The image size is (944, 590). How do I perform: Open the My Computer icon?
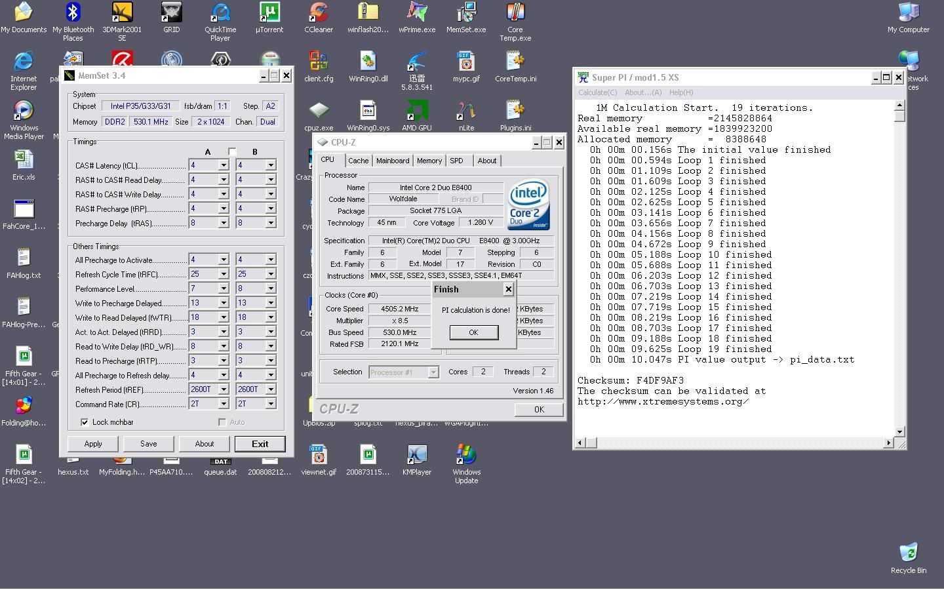click(909, 13)
